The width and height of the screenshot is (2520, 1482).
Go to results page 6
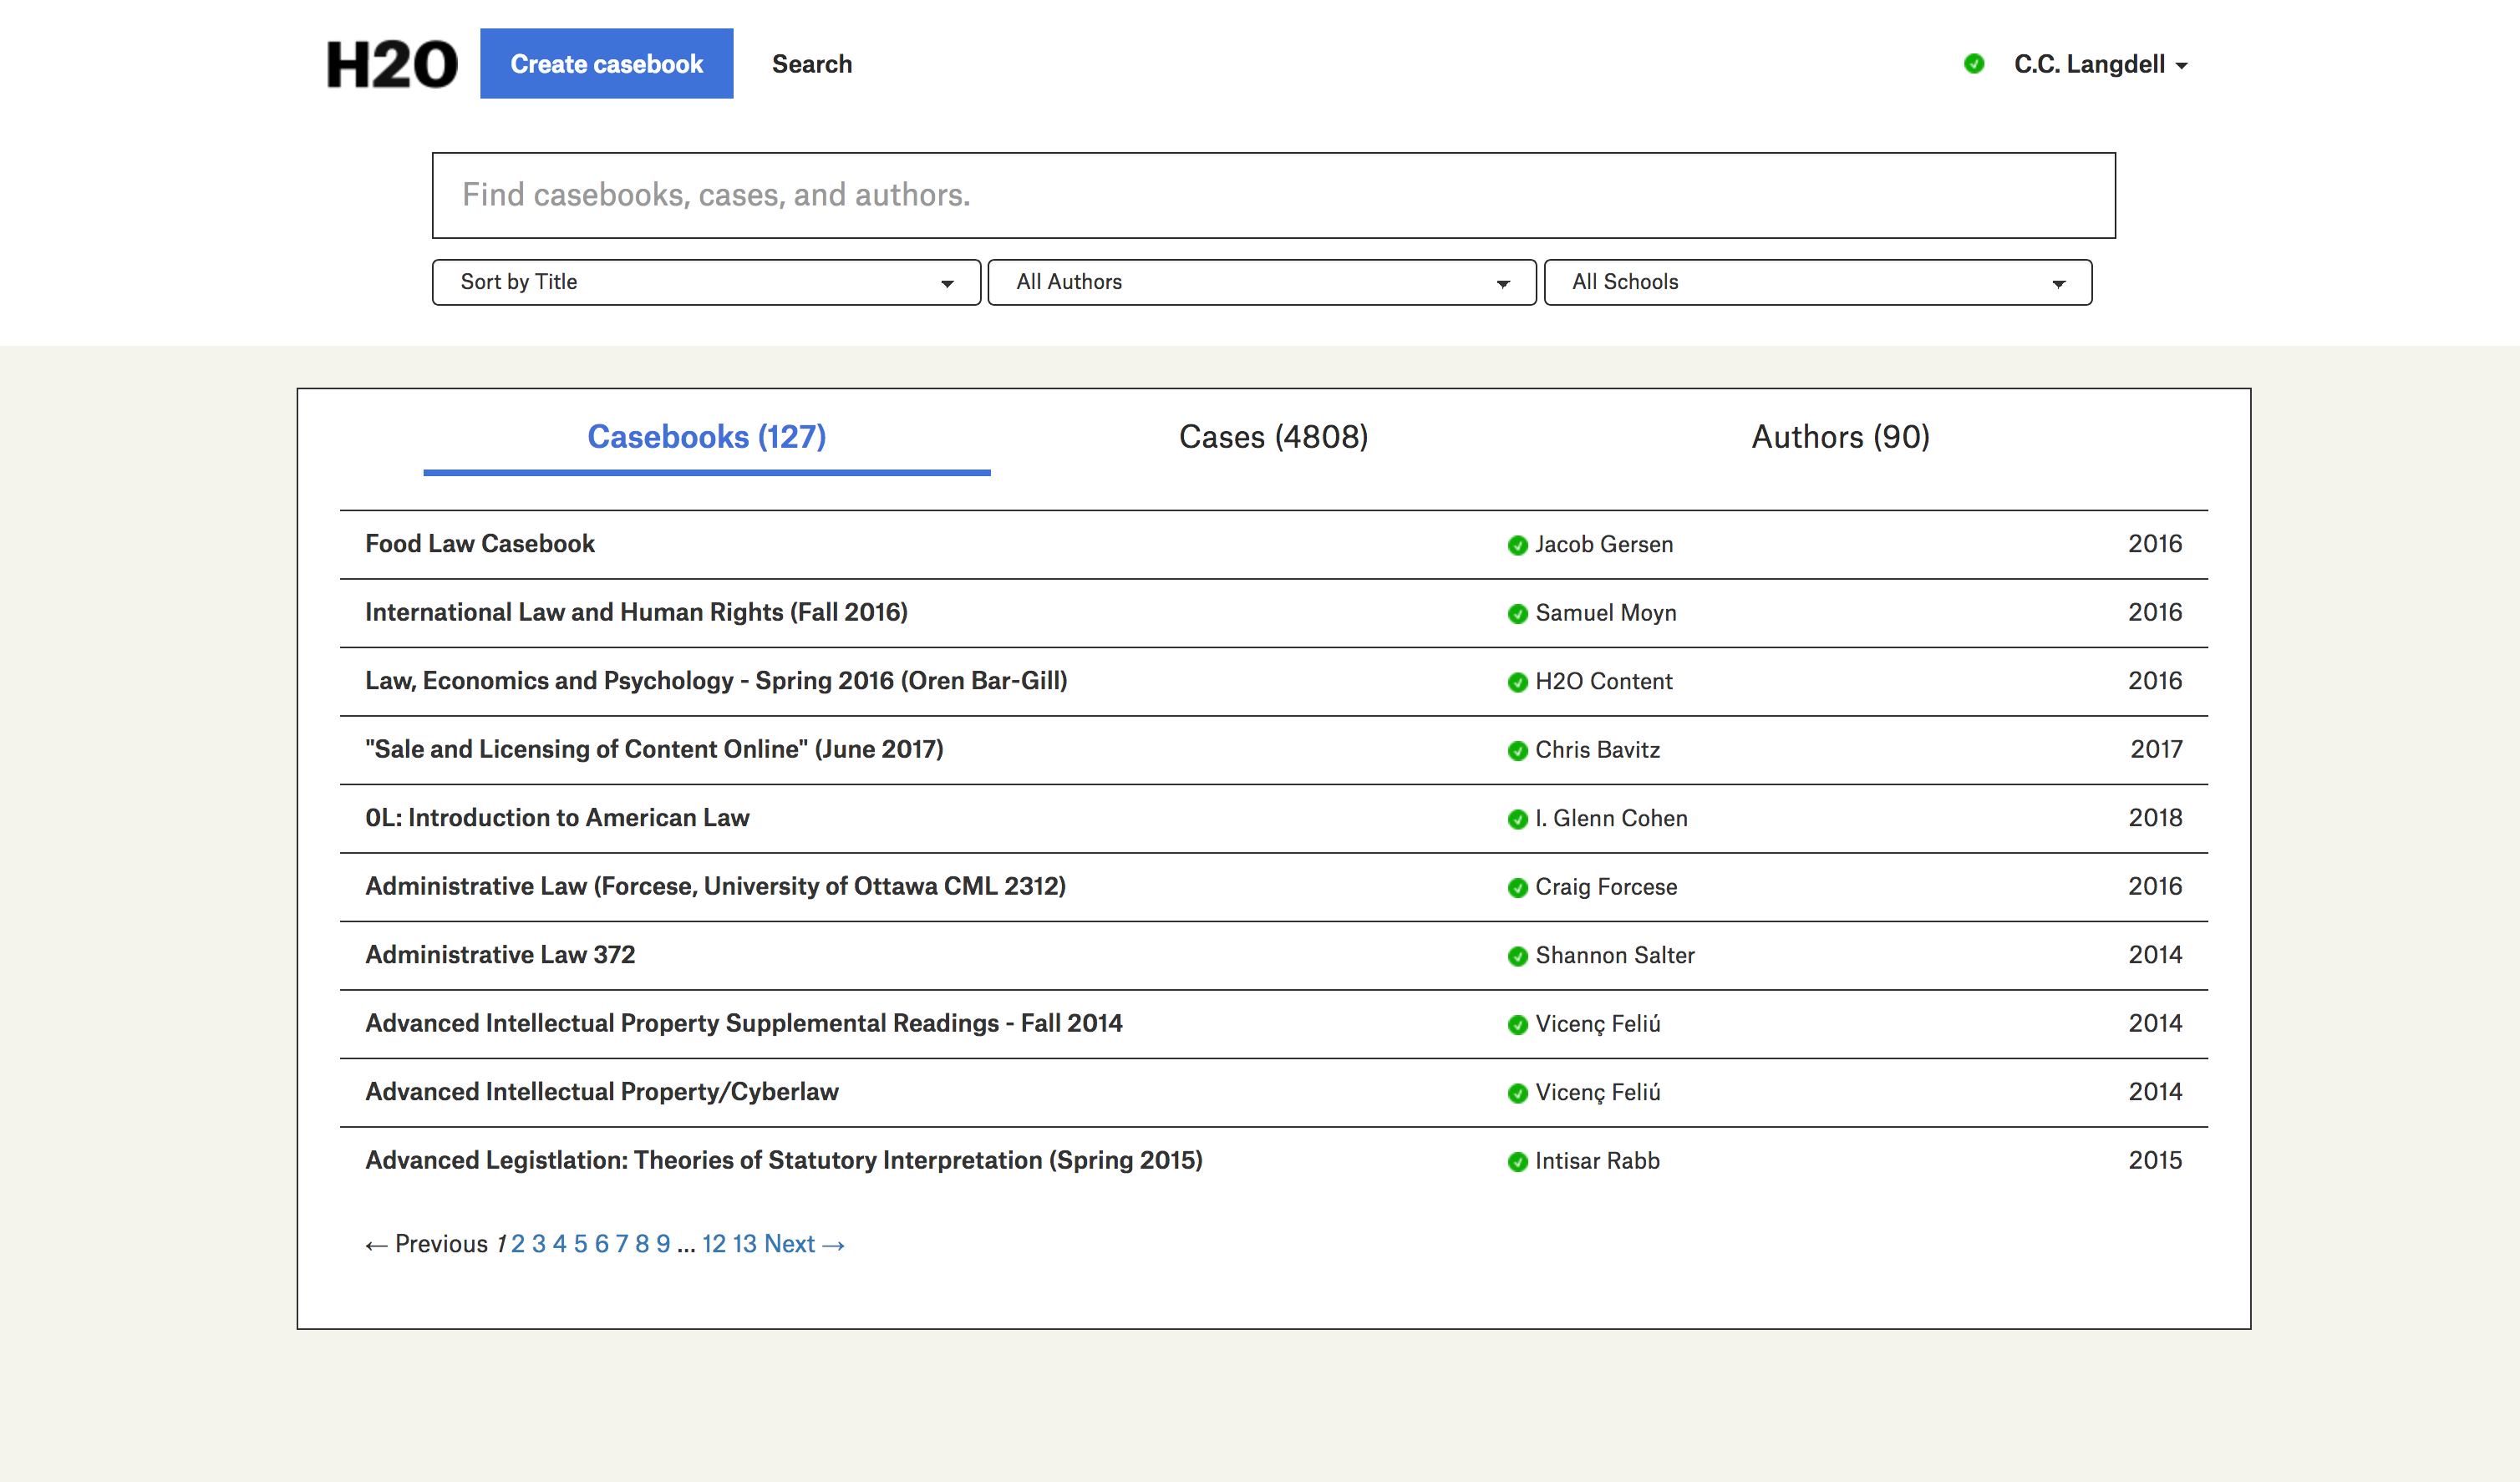pos(601,1244)
